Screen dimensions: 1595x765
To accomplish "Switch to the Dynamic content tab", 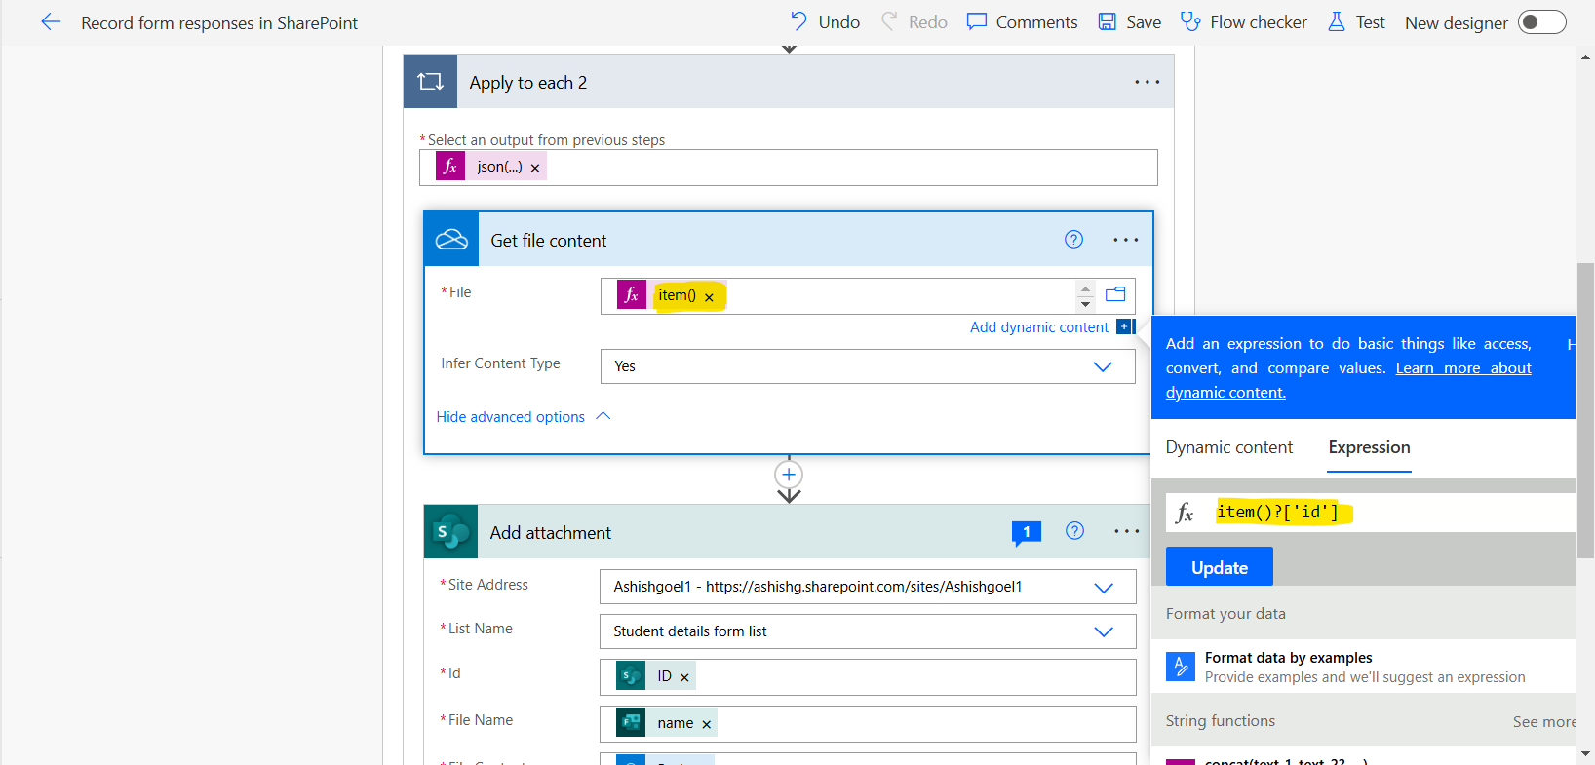I will click(1228, 447).
